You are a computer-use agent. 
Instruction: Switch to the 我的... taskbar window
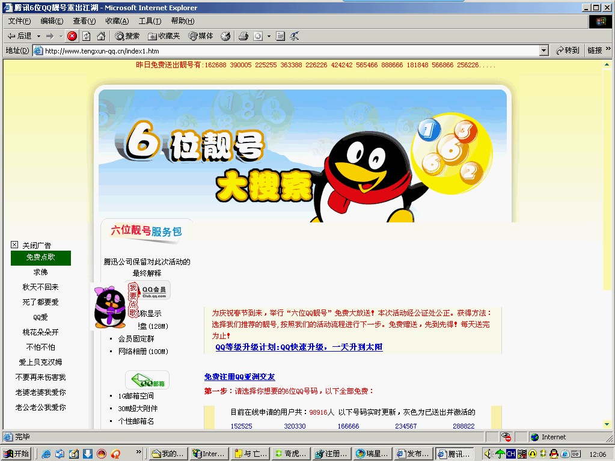(x=168, y=454)
